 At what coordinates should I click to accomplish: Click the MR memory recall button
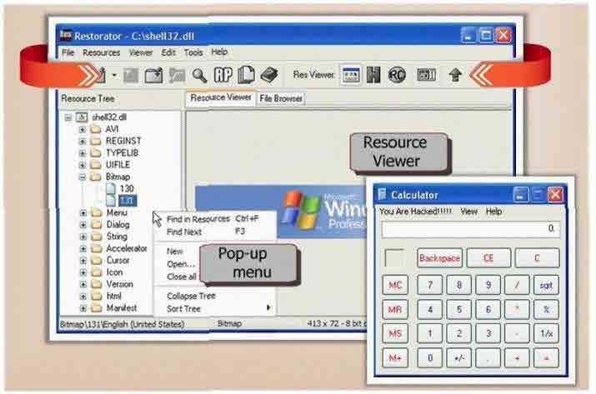pos(395,310)
